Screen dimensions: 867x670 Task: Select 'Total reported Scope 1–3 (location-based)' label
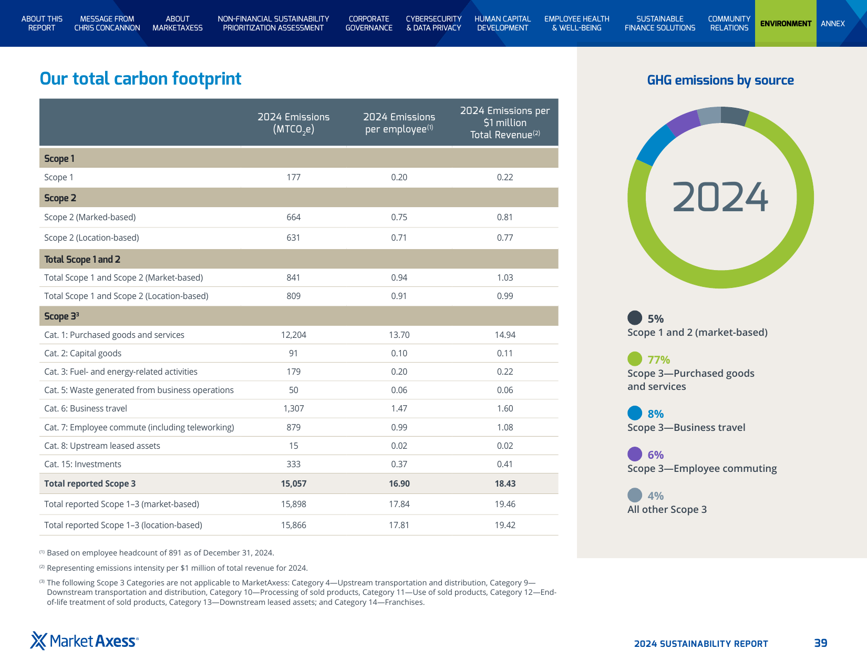pyautogui.click(x=123, y=525)
